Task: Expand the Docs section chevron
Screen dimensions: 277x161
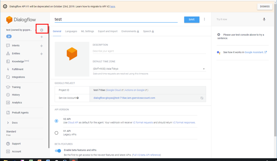Action: coord(8,122)
